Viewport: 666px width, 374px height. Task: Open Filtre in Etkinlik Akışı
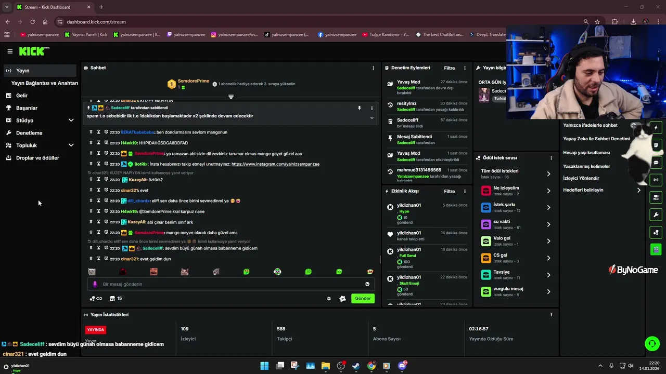[x=449, y=191]
